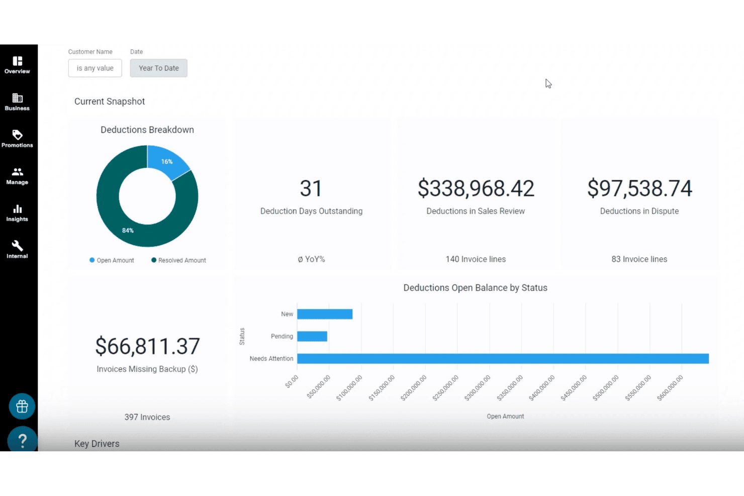This screenshot has width=744, height=496.
Task: Select the Needs Attention status bar
Action: point(503,358)
